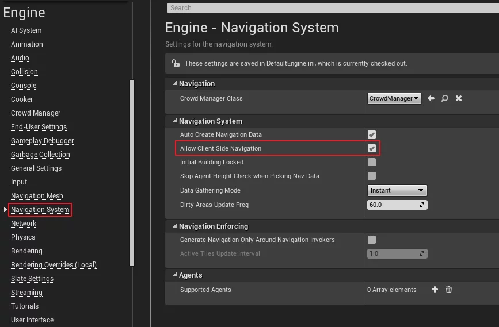Image resolution: width=499 pixels, height=327 pixels.
Task: Open the Garbage Collection settings page
Action: 40,155
